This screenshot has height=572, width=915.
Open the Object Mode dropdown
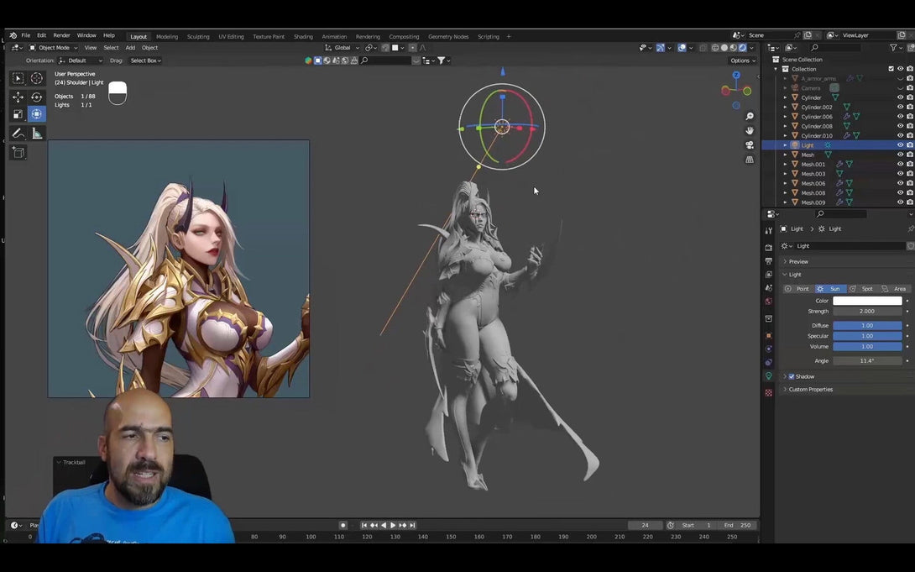pos(53,48)
